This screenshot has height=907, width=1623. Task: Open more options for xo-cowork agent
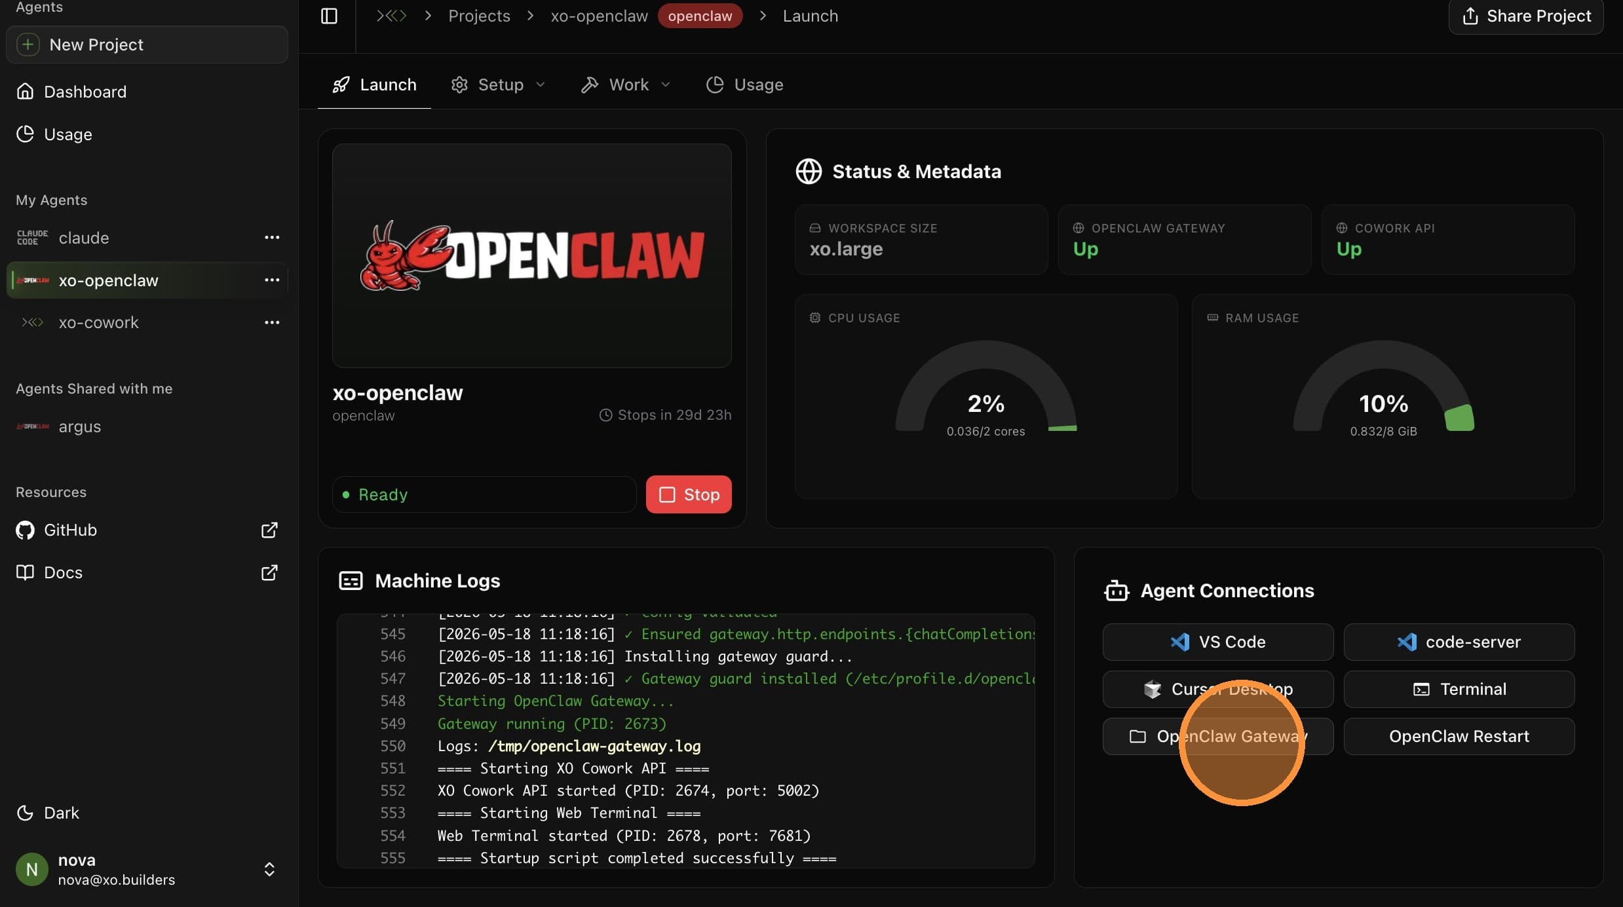(x=272, y=322)
